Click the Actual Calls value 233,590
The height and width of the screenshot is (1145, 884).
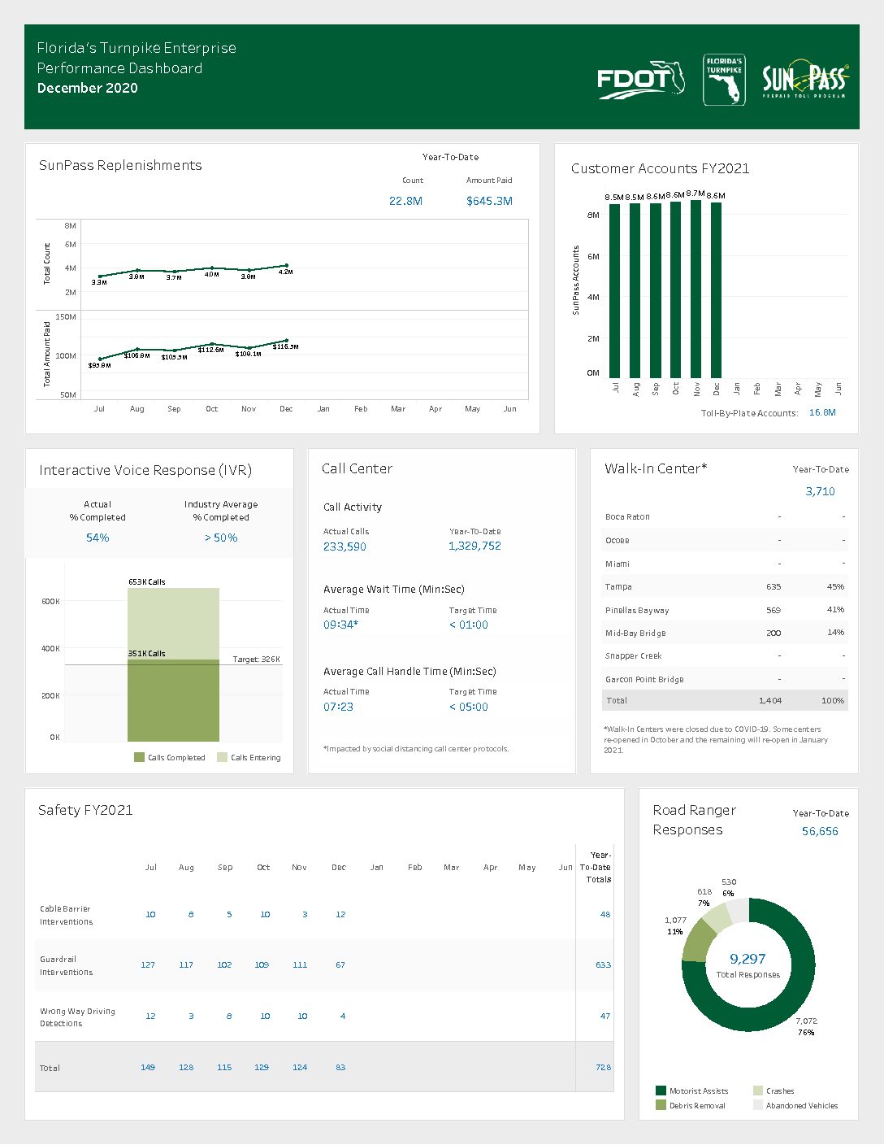(344, 546)
